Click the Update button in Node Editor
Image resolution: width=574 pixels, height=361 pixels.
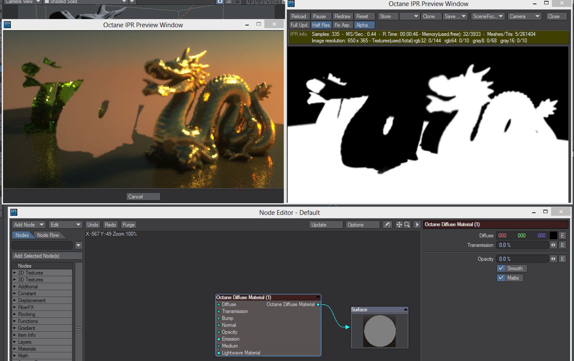coord(326,225)
